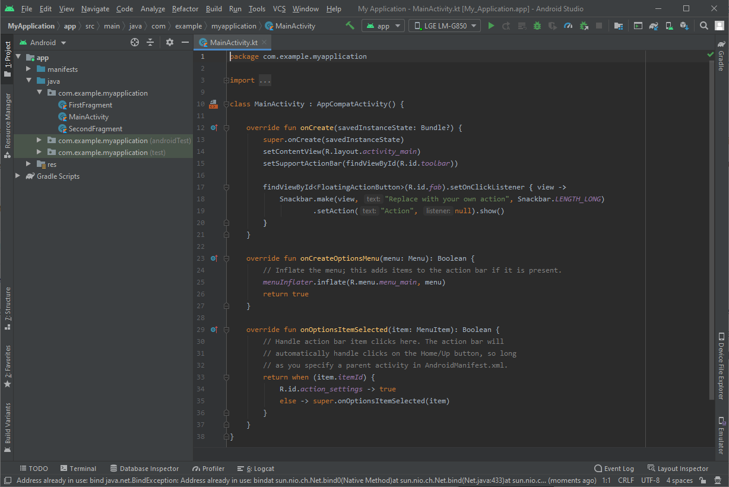Start debugging with the green bug icon
The height and width of the screenshot is (487, 729).
537,26
